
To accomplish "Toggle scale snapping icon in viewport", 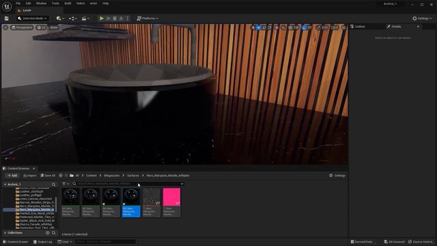I will tap(318, 27).
